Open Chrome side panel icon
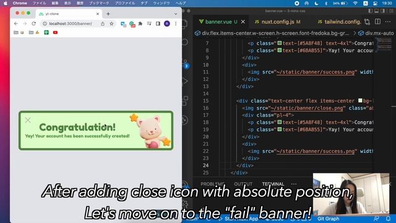The height and width of the screenshot is (223, 396). coord(158,24)
